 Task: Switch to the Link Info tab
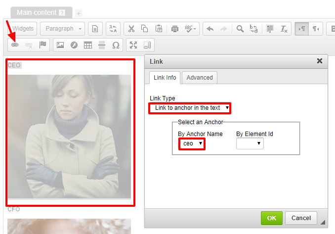(165, 78)
